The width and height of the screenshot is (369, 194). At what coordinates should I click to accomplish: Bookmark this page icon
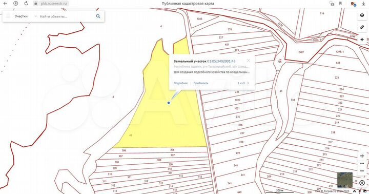click(x=340, y=3)
